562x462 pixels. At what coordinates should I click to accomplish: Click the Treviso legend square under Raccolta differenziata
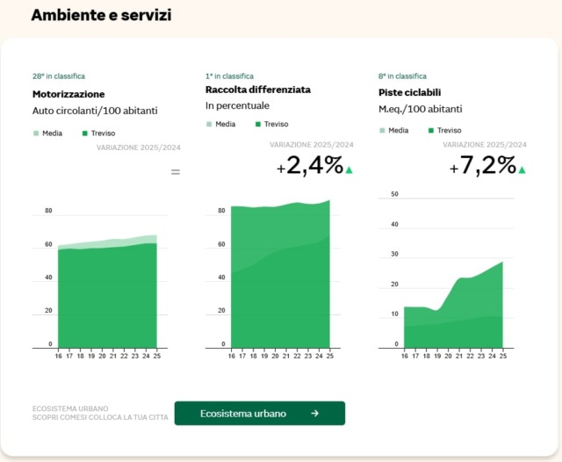pos(258,124)
